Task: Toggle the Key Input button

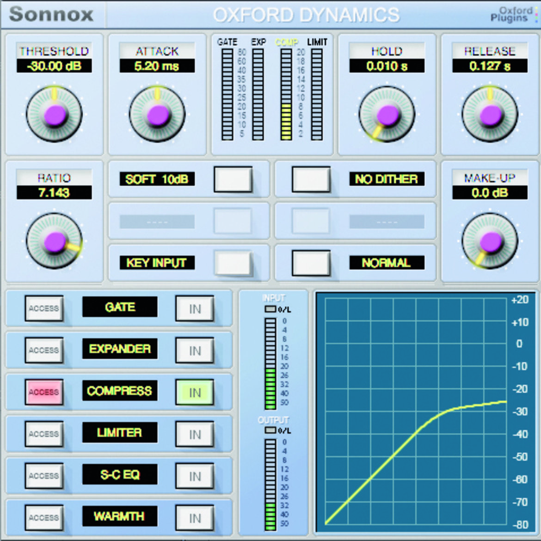Action: 233,263
